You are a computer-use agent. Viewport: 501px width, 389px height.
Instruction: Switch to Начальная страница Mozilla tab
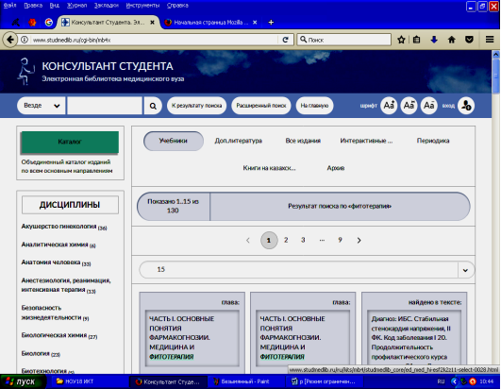210,23
